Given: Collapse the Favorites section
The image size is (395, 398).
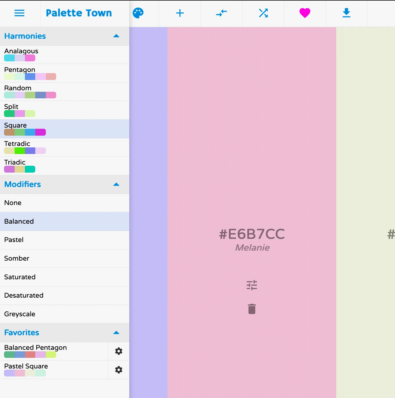Looking at the screenshot, I should tap(116, 333).
